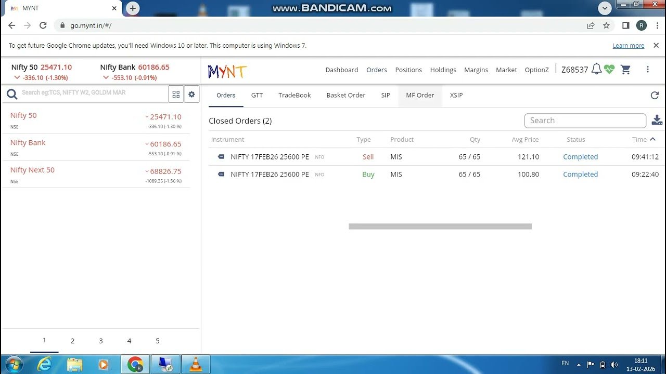
Task: Open the three-dot overflow menu
Action: [x=648, y=69]
